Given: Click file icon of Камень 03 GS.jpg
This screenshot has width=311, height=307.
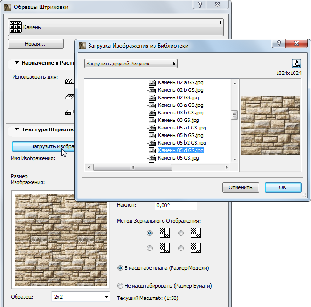Looking at the screenshot, I should point(152,120).
